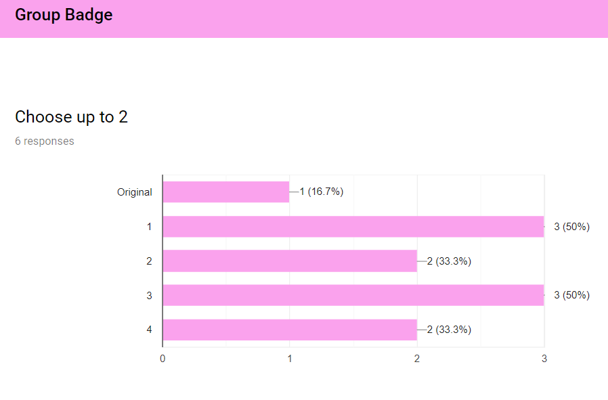608x400 pixels.
Task: Click the bar for option 3
Action: pos(353,295)
